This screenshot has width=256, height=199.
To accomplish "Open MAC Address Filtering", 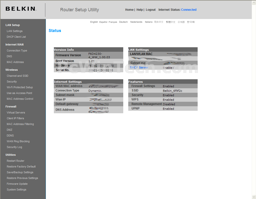I will [x=20, y=124].
